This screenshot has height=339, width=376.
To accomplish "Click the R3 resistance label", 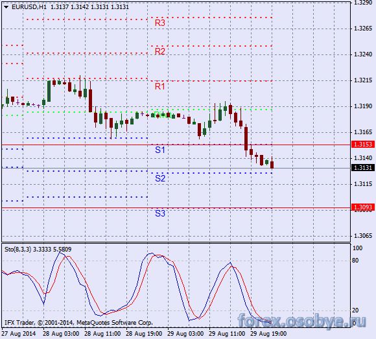I will click(x=160, y=23).
